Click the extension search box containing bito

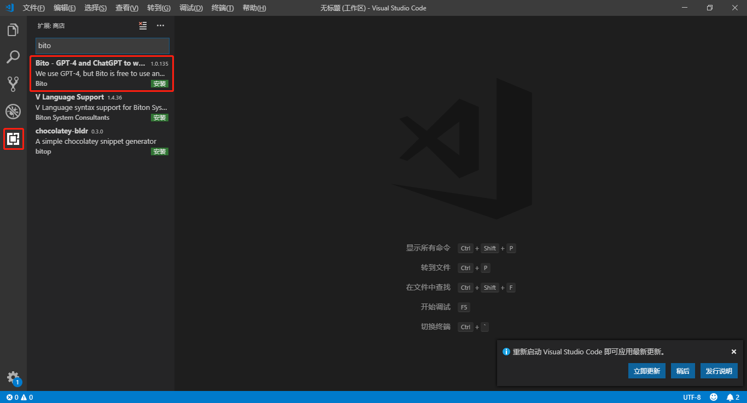102,45
